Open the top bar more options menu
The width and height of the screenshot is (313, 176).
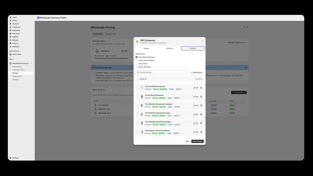pos(301,18)
